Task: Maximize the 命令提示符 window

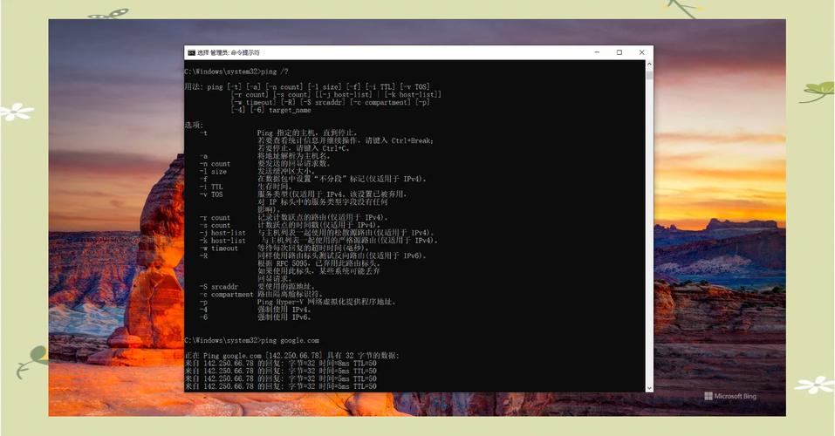Action: 619,52
